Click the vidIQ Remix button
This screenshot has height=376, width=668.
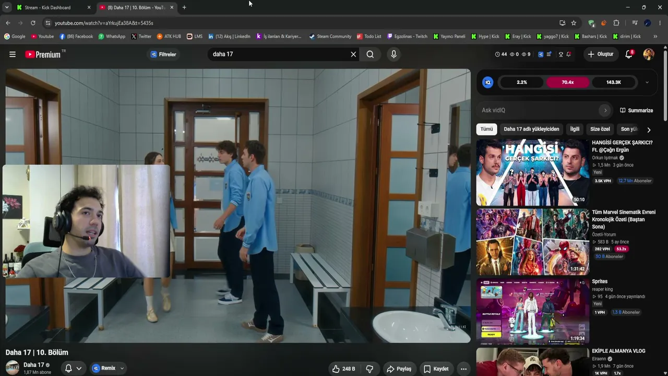[104, 368]
